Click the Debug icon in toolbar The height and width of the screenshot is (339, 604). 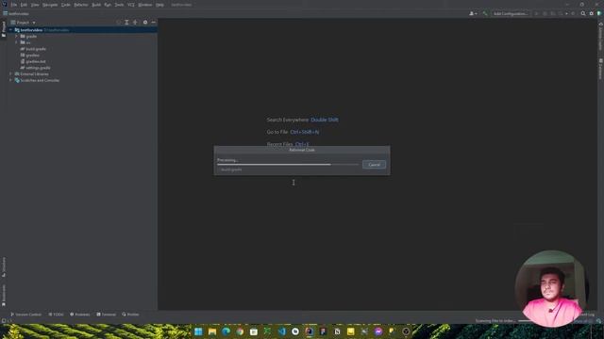coord(545,13)
